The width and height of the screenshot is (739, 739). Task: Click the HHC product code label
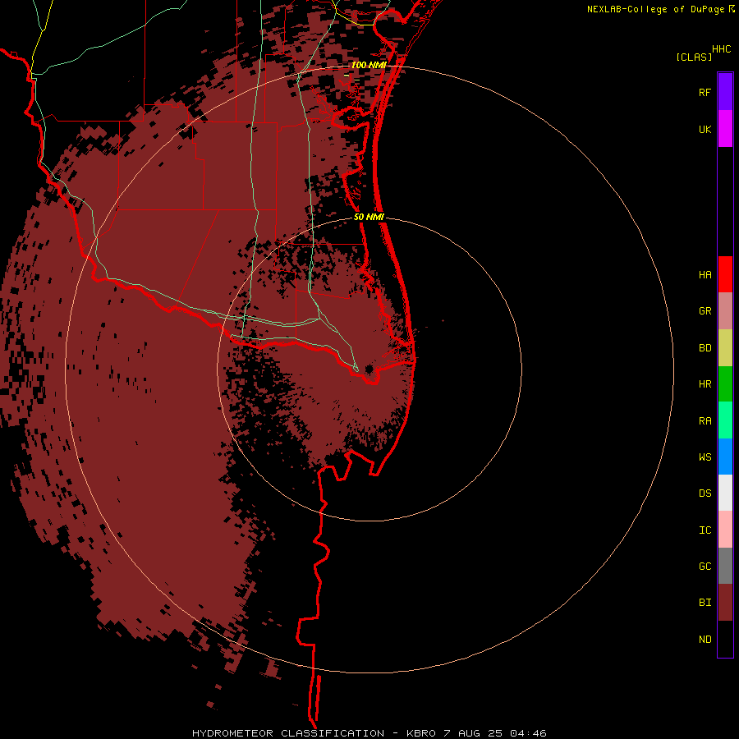[721, 49]
